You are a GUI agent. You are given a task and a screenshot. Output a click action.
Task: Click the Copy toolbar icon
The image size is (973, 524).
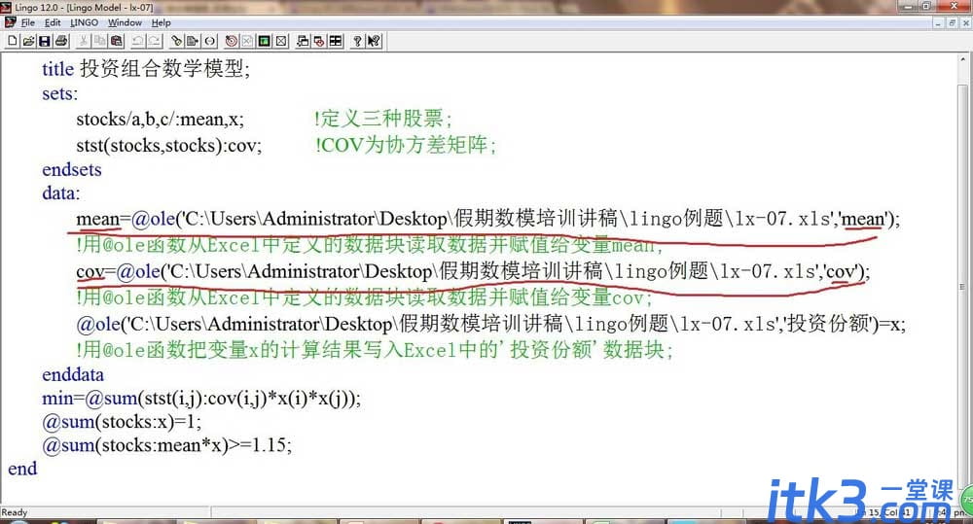coord(100,41)
